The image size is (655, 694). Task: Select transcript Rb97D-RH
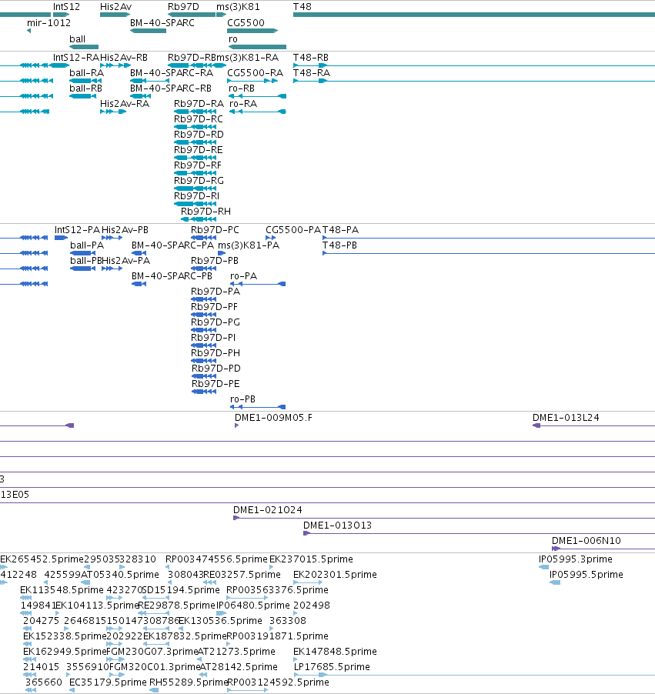pyautogui.click(x=206, y=212)
